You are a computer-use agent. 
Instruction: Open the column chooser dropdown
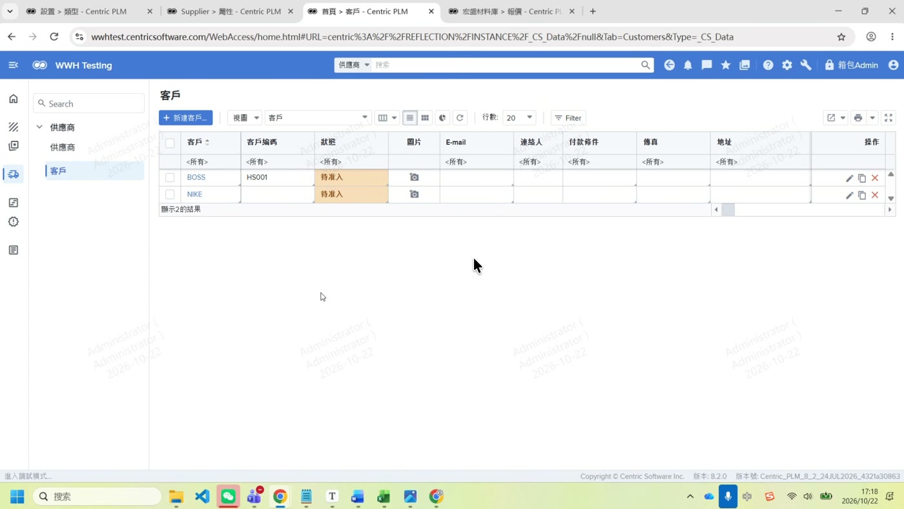click(387, 118)
